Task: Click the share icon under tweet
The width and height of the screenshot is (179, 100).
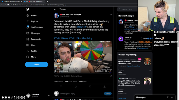Action: 104,87
